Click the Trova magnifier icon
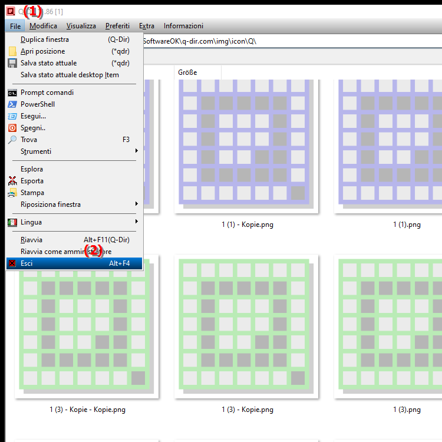The height and width of the screenshot is (442, 442). click(12, 140)
